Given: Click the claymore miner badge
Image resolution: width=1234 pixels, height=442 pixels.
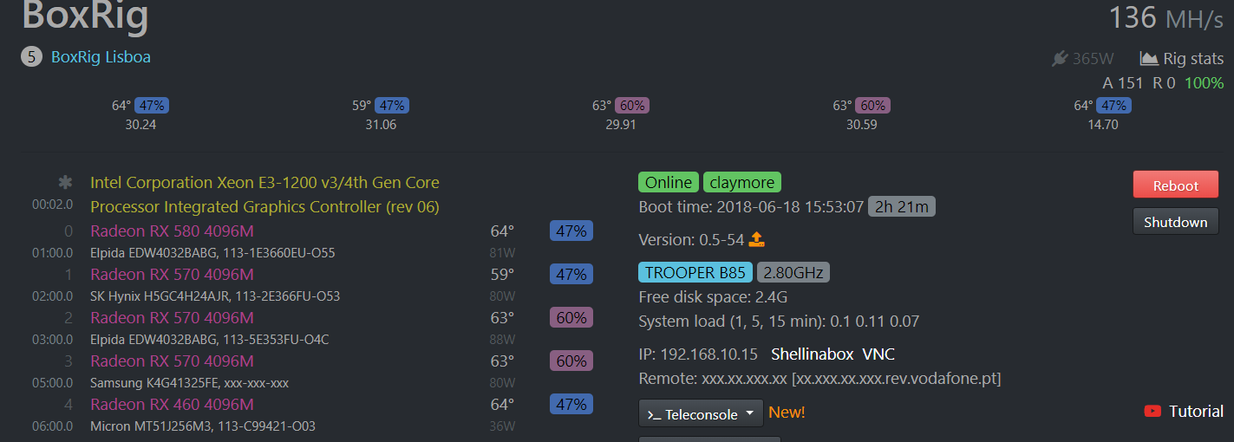Looking at the screenshot, I should pyautogui.click(x=742, y=182).
